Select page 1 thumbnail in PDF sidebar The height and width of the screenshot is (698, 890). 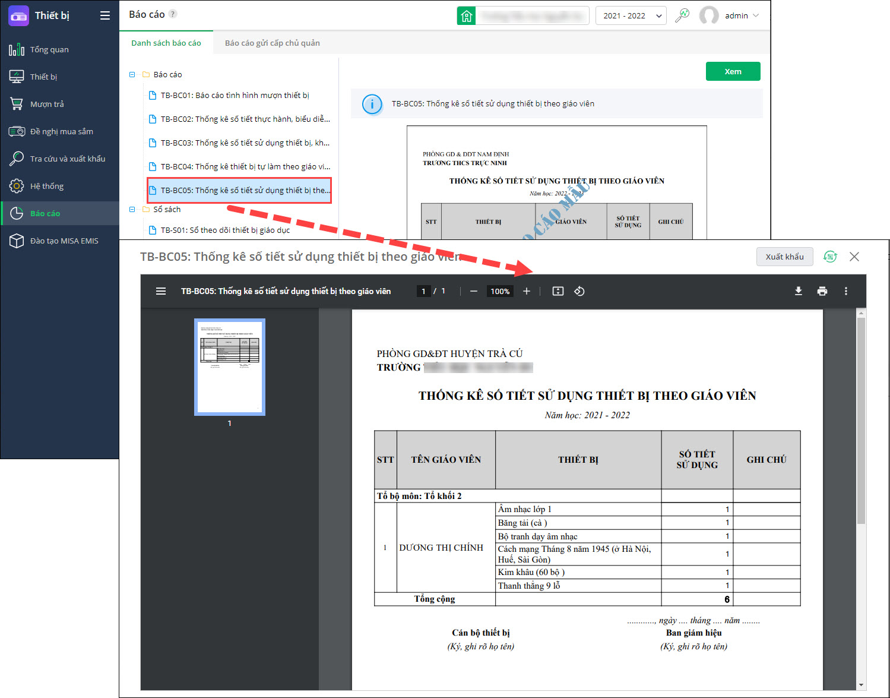point(230,367)
